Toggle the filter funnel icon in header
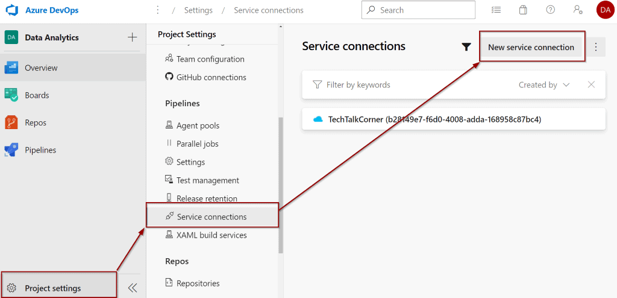Viewport: 617px width, 298px height. [466, 47]
